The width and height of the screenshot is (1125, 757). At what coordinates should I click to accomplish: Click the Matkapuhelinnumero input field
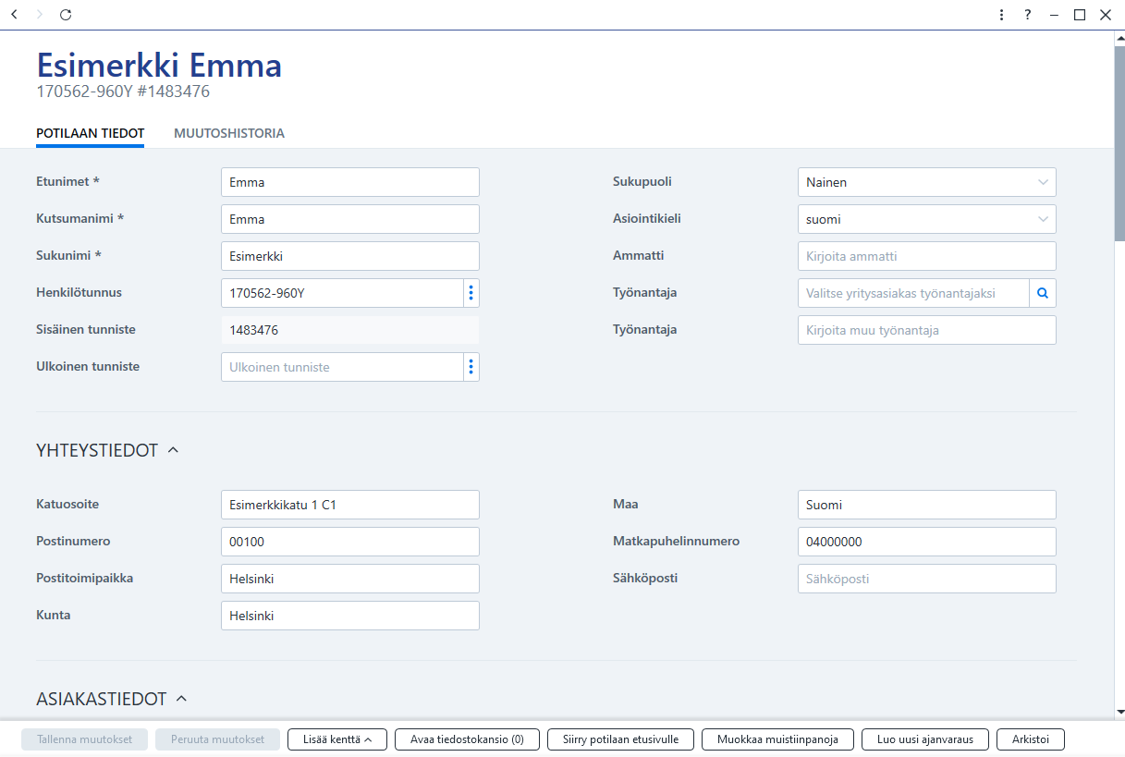[x=926, y=542]
